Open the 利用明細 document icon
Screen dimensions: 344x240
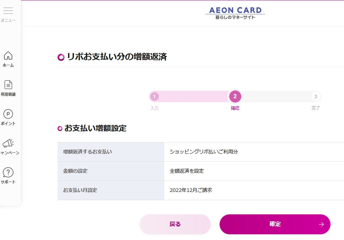[x=8, y=85]
